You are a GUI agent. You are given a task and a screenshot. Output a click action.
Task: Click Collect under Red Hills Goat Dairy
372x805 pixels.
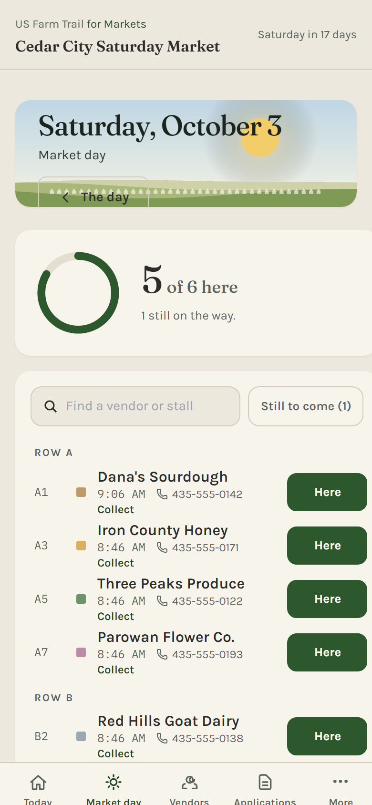pyautogui.click(x=116, y=753)
